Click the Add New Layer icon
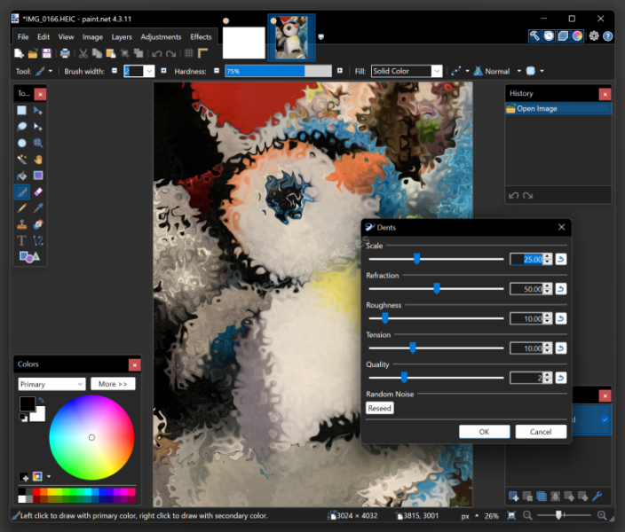The height and width of the screenshot is (532, 625). click(514, 496)
